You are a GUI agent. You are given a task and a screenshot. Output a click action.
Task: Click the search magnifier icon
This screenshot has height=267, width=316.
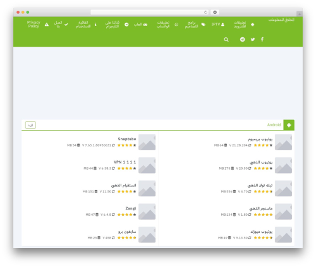click(x=226, y=39)
